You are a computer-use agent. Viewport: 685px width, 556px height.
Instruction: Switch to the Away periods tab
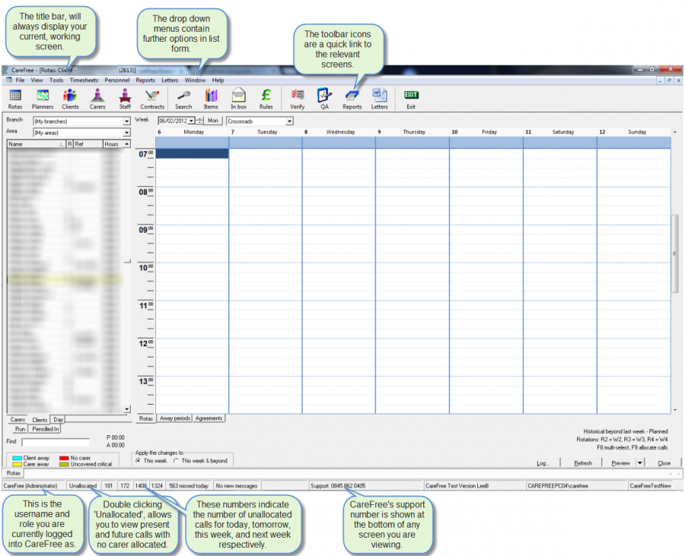pyautogui.click(x=174, y=418)
